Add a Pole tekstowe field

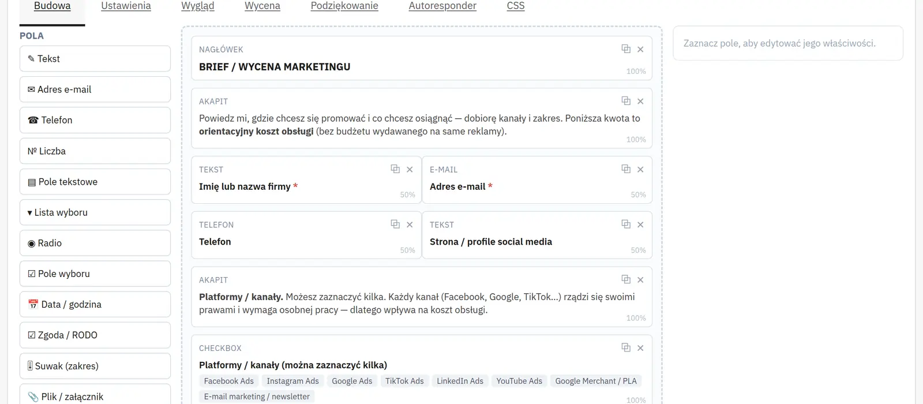[x=95, y=182]
